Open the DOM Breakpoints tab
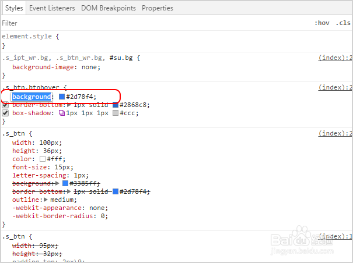The height and width of the screenshot is (263, 353). pos(109,8)
